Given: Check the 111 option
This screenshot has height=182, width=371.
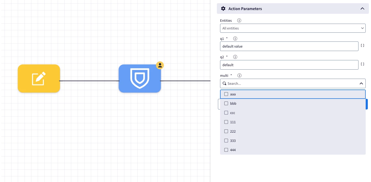Looking at the screenshot, I should click(x=226, y=122).
